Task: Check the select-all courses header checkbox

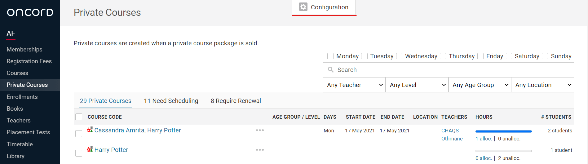Action: 79,117
